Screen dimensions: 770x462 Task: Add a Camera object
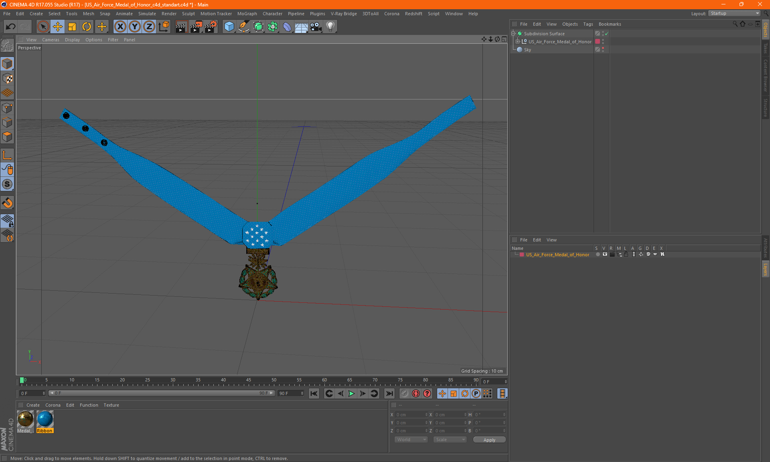316,27
